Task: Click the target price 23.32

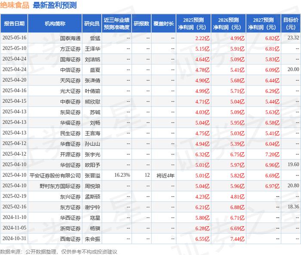Action: coord(293,38)
